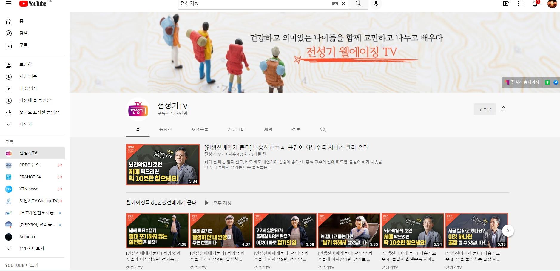Open 내 동영상 in the sidebar
This screenshot has height=271, width=560.
[x=32, y=88]
